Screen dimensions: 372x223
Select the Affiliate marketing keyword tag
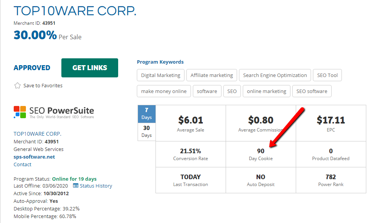coord(212,75)
